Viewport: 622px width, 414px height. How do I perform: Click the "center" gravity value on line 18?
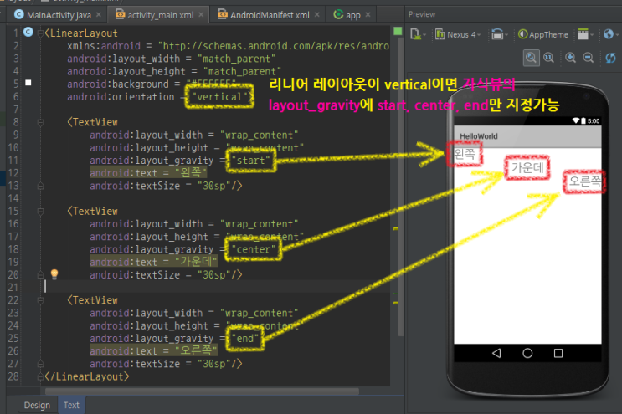click(254, 249)
